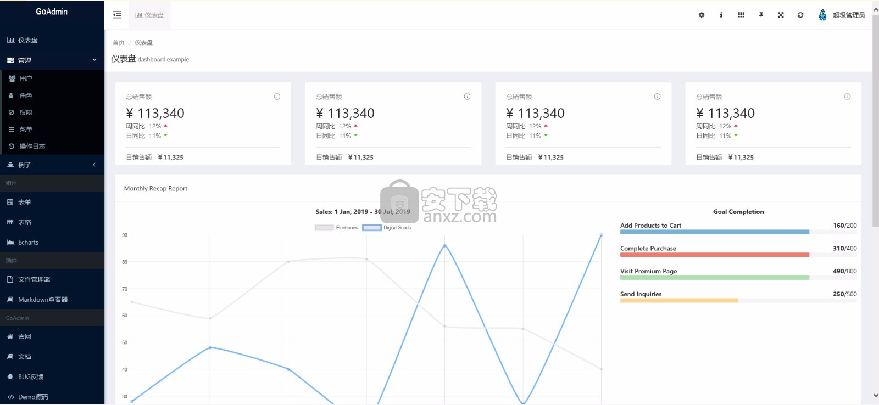Toggle the sidebar collapse hamburger icon
This screenshot has height=405, width=879.
117,15
